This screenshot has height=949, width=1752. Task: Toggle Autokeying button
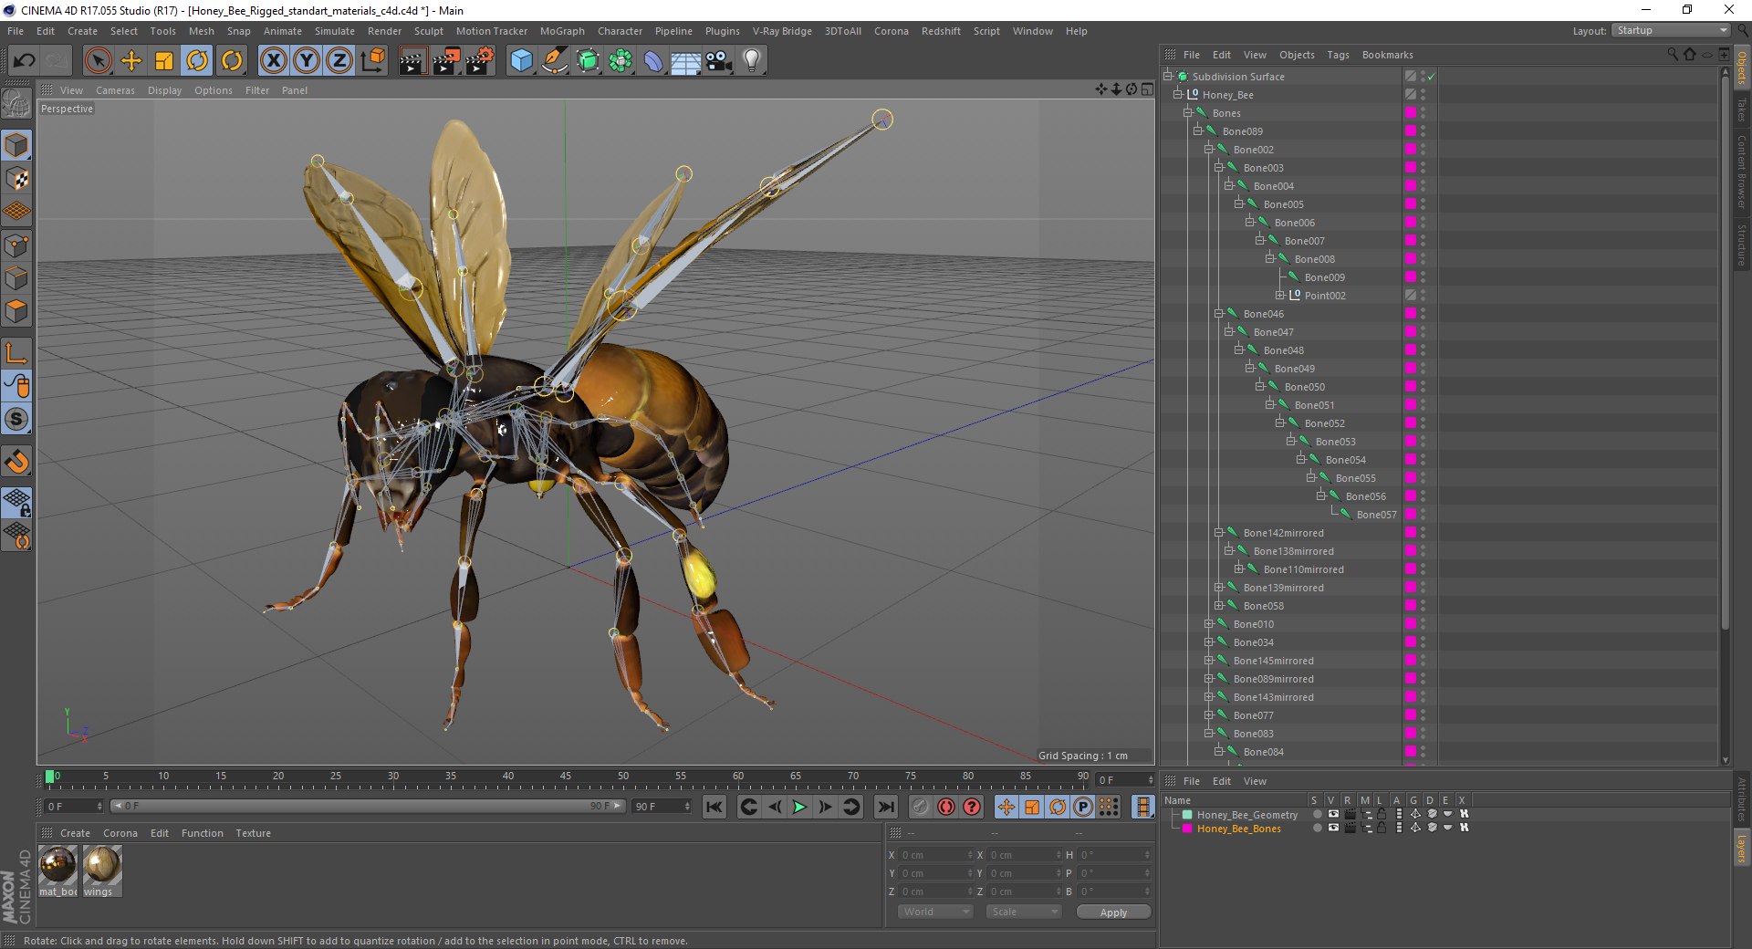pyautogui.click(x=946, y=807)
